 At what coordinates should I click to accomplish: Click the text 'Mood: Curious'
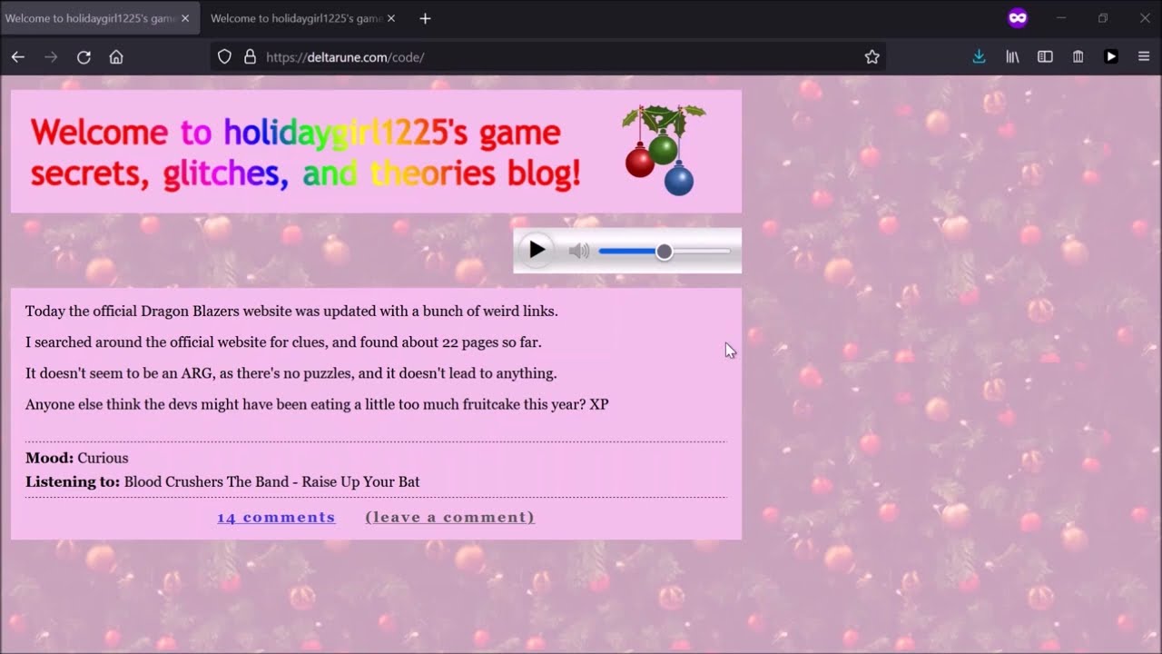click(x=77, y=458)
